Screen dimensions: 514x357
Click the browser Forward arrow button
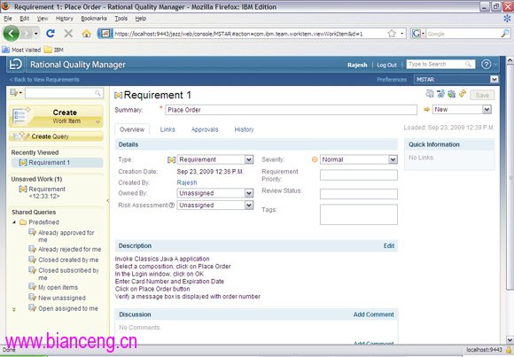27,33
